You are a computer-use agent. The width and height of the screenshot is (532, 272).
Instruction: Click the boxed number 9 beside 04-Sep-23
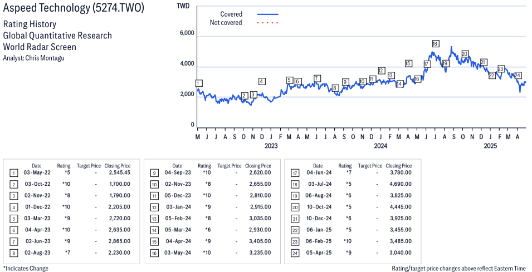coord(154,174)
